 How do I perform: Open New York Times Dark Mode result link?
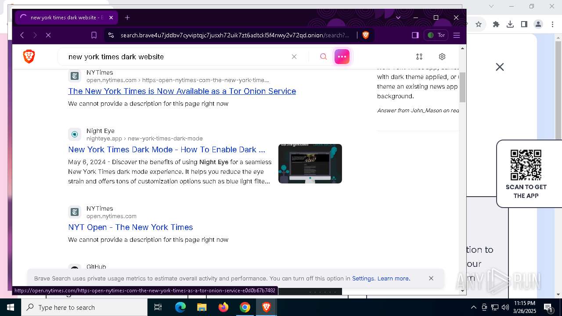[166, 150]
